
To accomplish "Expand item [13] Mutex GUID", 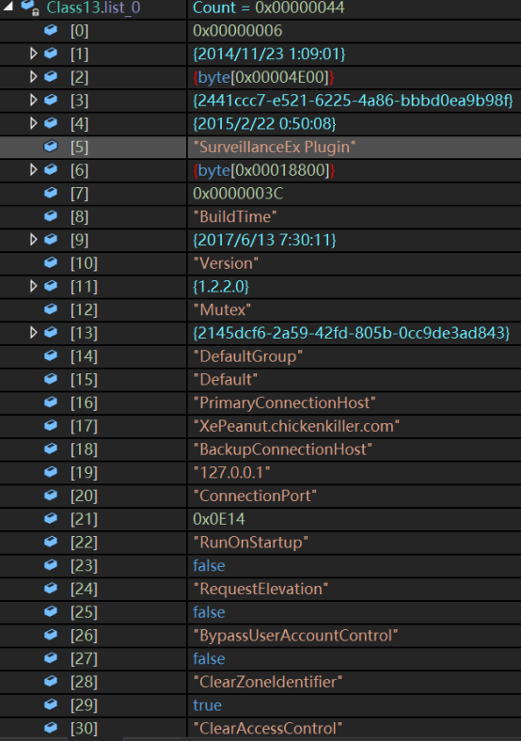I will click(x=33, y=333).
